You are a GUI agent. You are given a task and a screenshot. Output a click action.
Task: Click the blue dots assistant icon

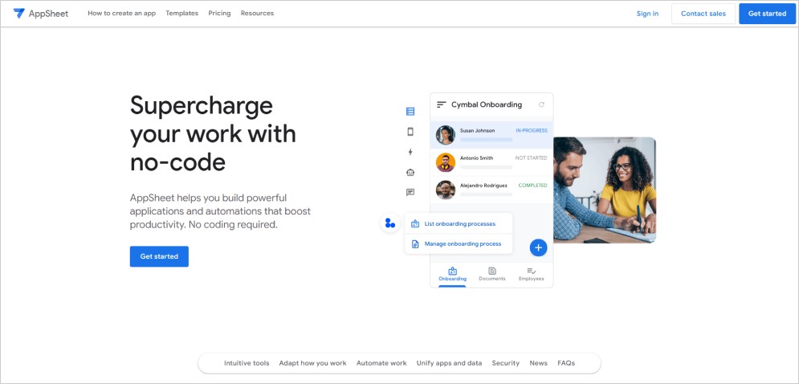point(390,223)
